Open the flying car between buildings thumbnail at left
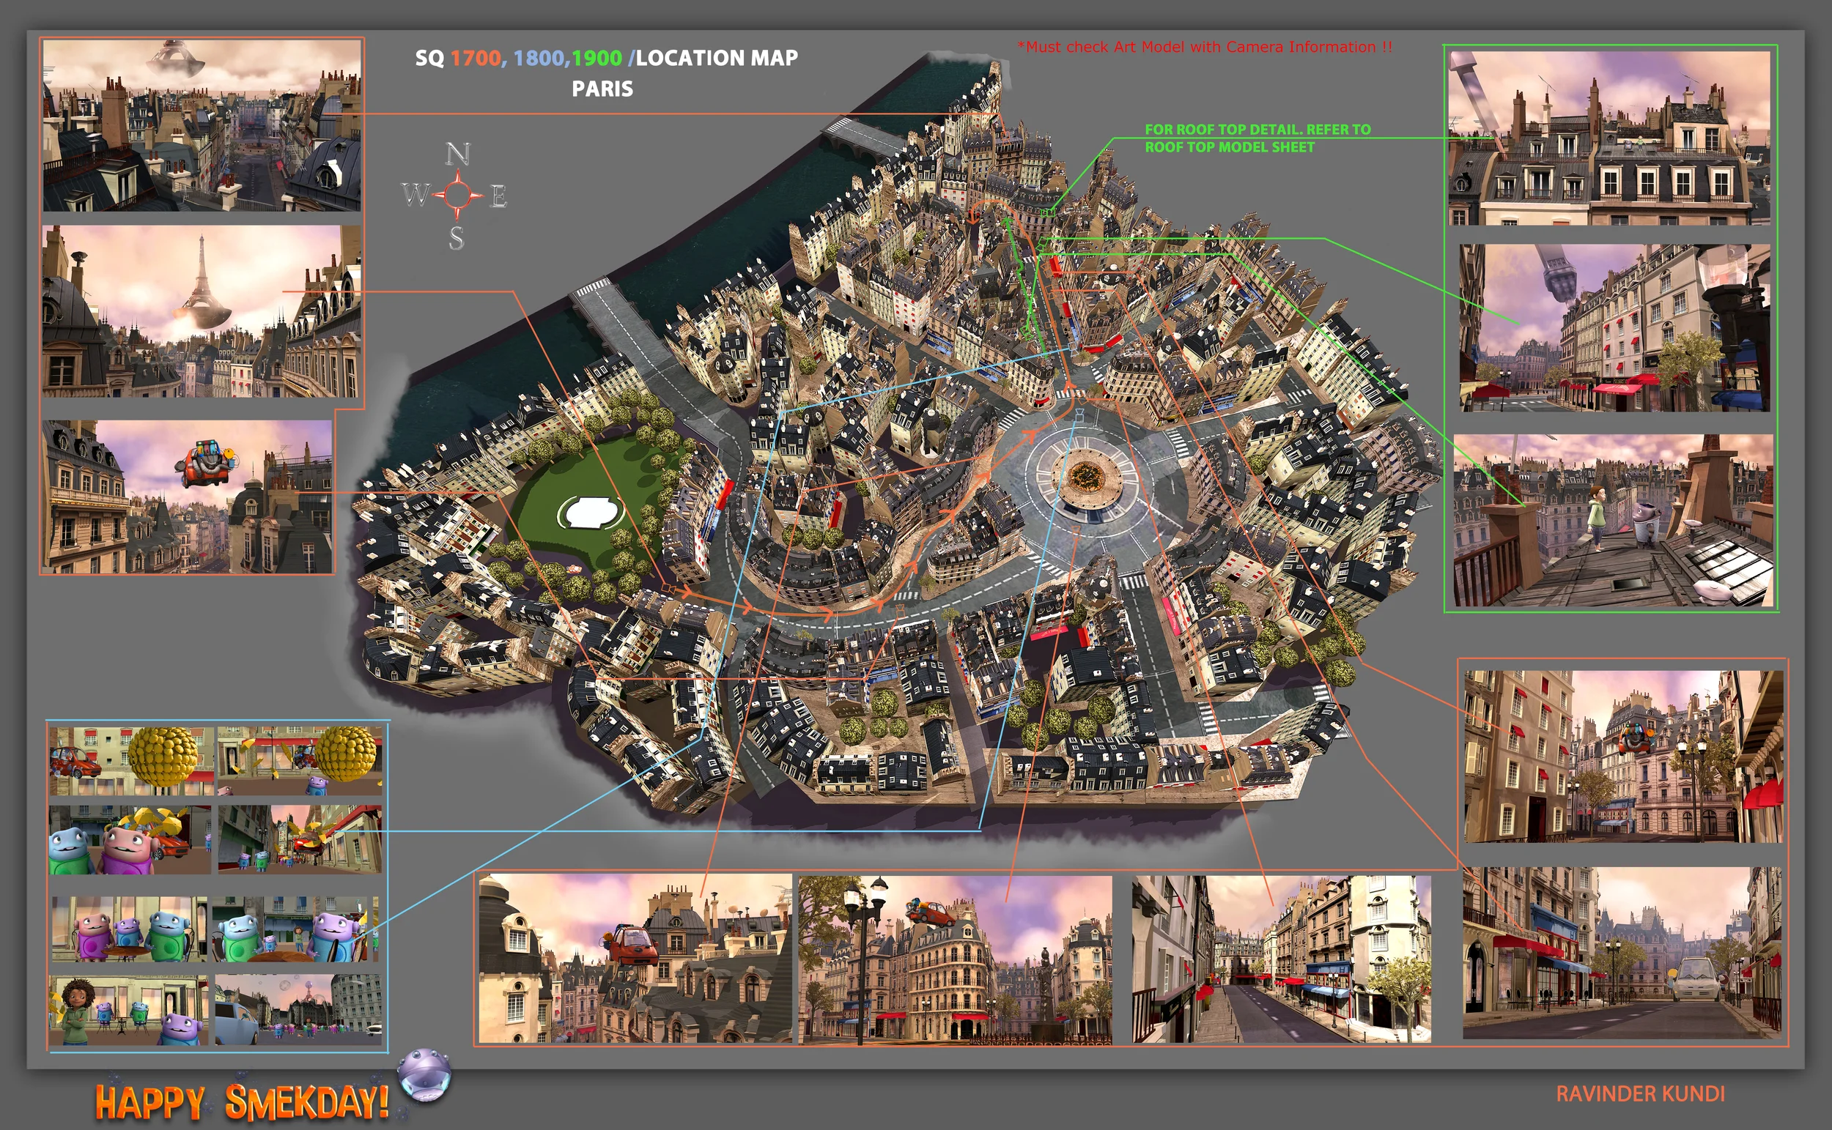The width and height of the screenshot is (1832, 1130). tap(187, 497)
